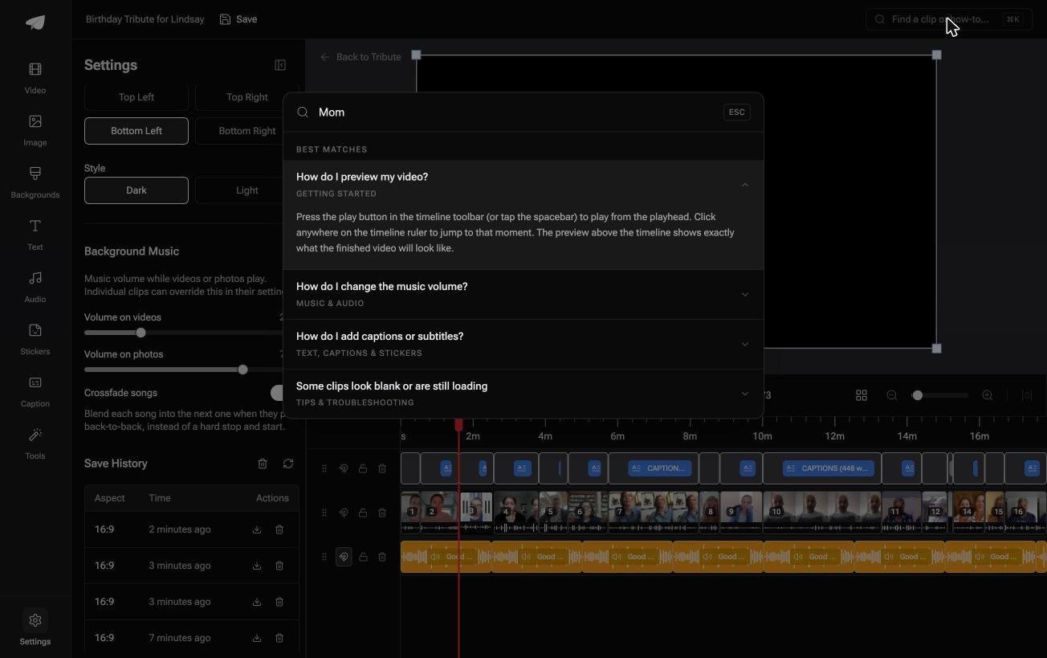
Task: Open the Stickers panel
Action: (35, 339)
